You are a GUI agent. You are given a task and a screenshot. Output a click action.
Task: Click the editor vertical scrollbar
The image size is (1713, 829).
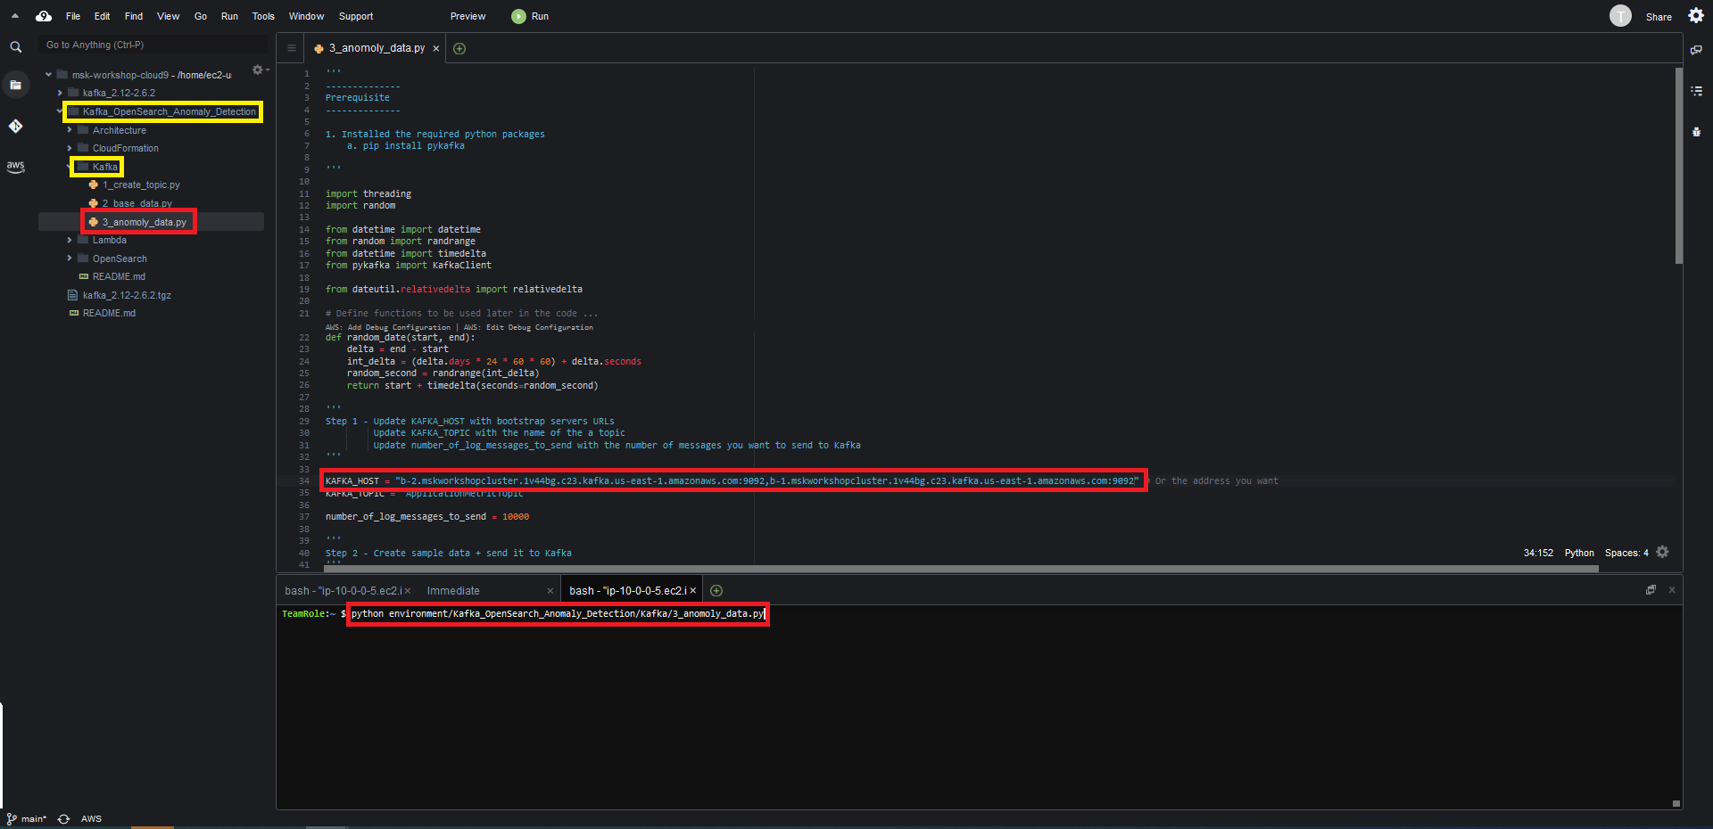[1678, 167]
